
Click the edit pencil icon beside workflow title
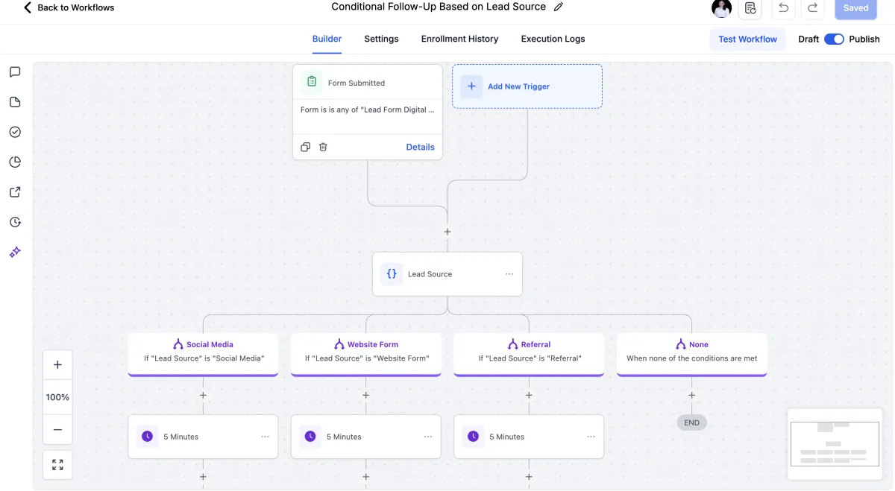[559, 7]
